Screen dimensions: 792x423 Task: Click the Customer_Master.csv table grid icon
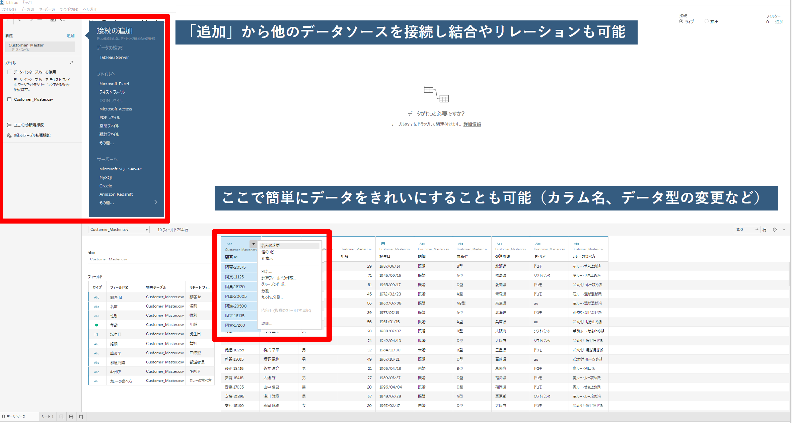pos(9,99)
